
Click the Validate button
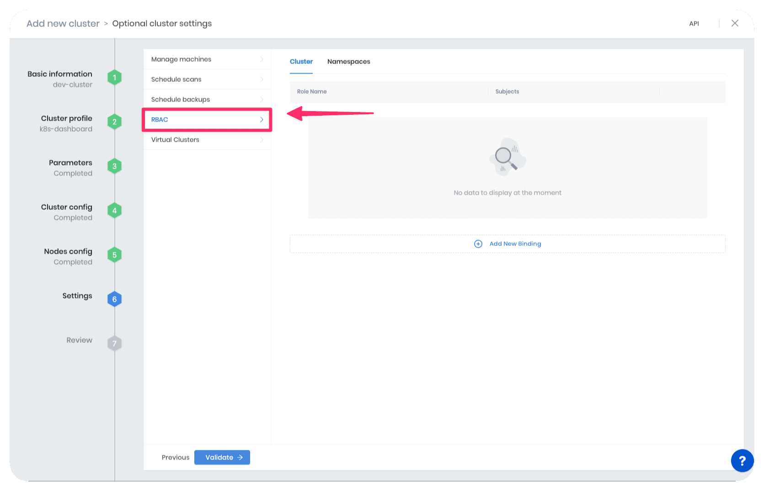coord(222,457)
